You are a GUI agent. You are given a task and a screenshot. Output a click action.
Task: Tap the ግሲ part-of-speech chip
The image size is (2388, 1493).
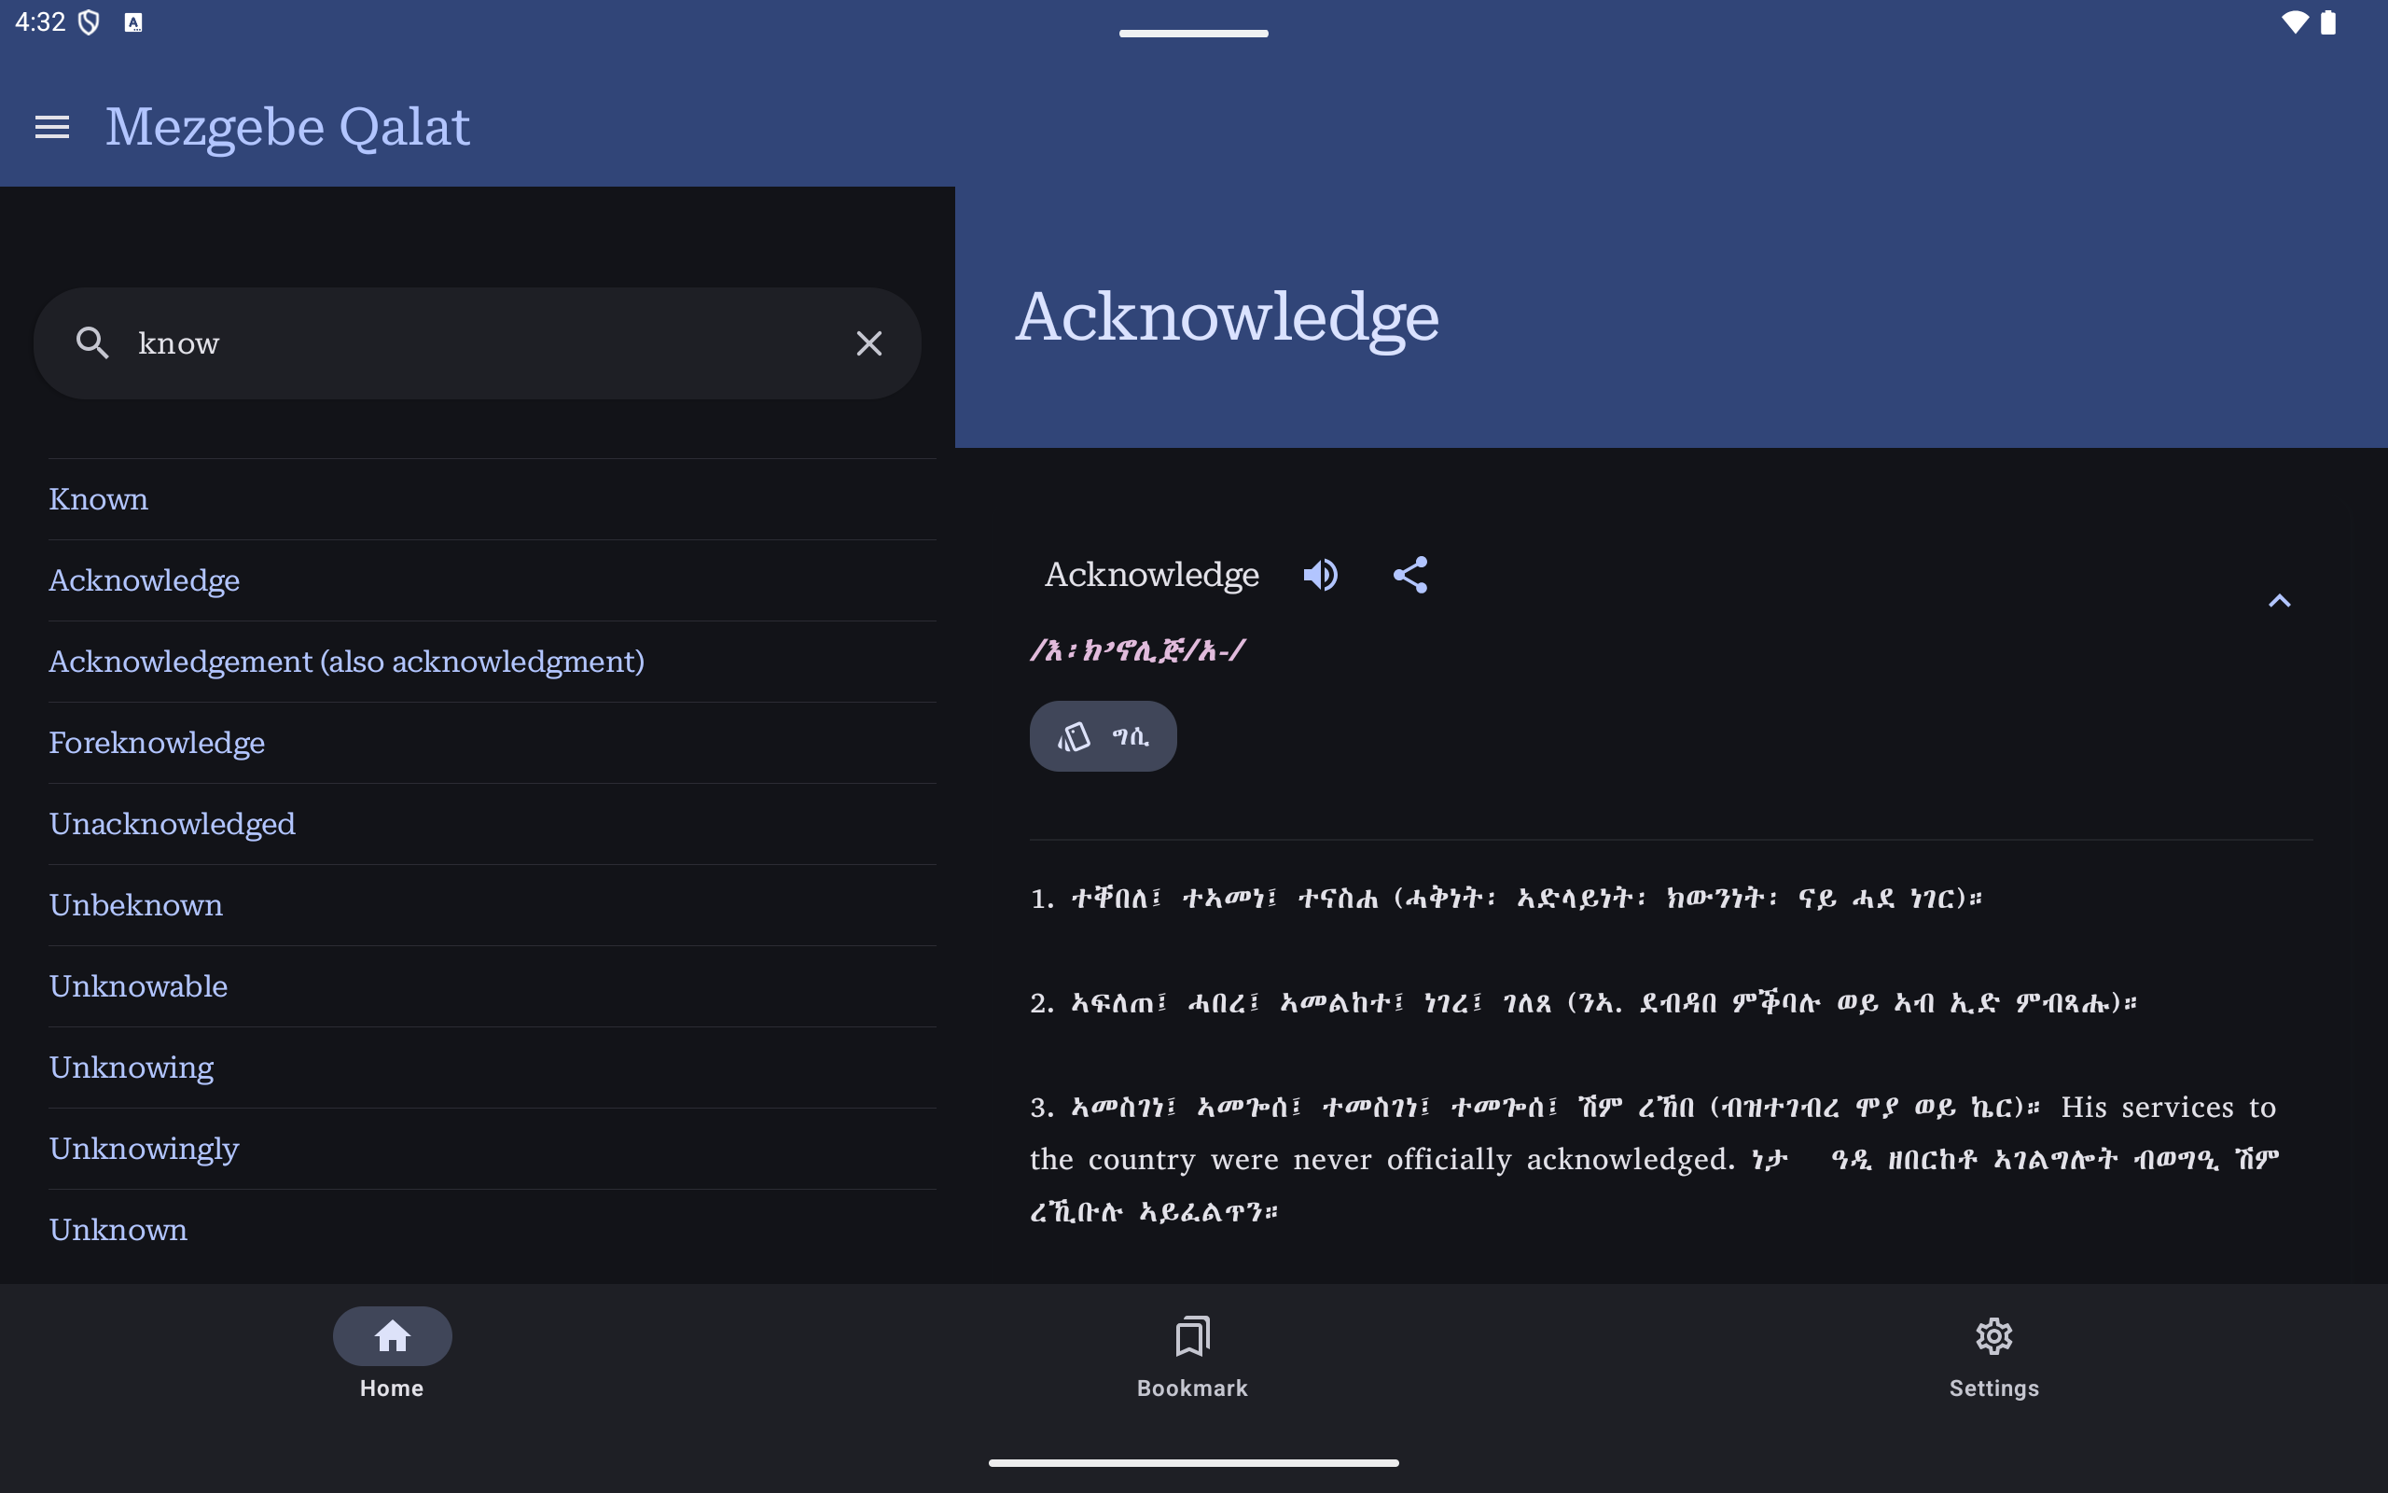point(1103,735)
